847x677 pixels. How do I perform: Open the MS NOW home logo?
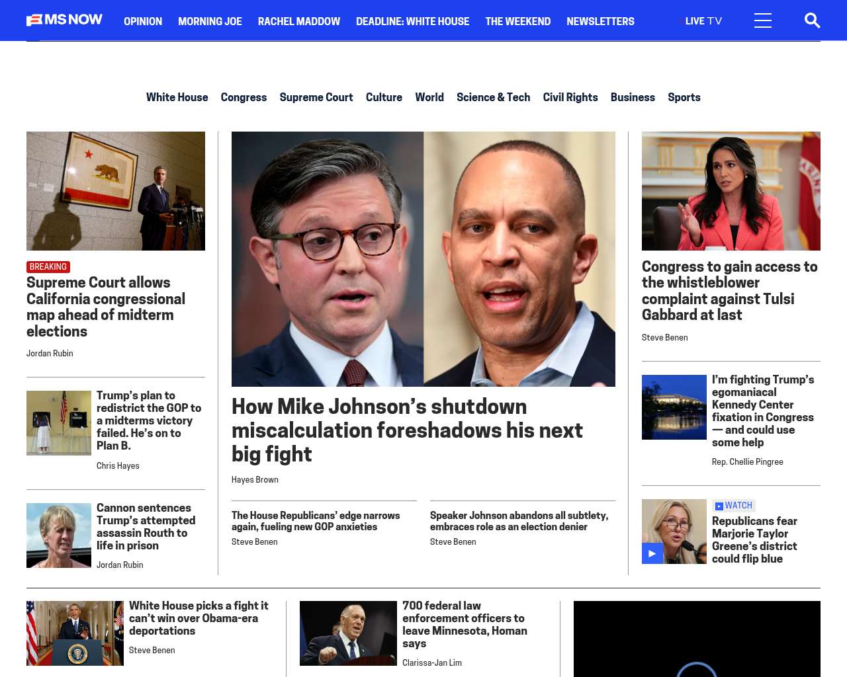click(64, 20)
